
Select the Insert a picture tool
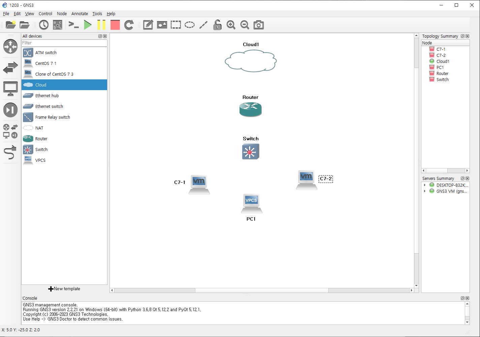point(162,25)
